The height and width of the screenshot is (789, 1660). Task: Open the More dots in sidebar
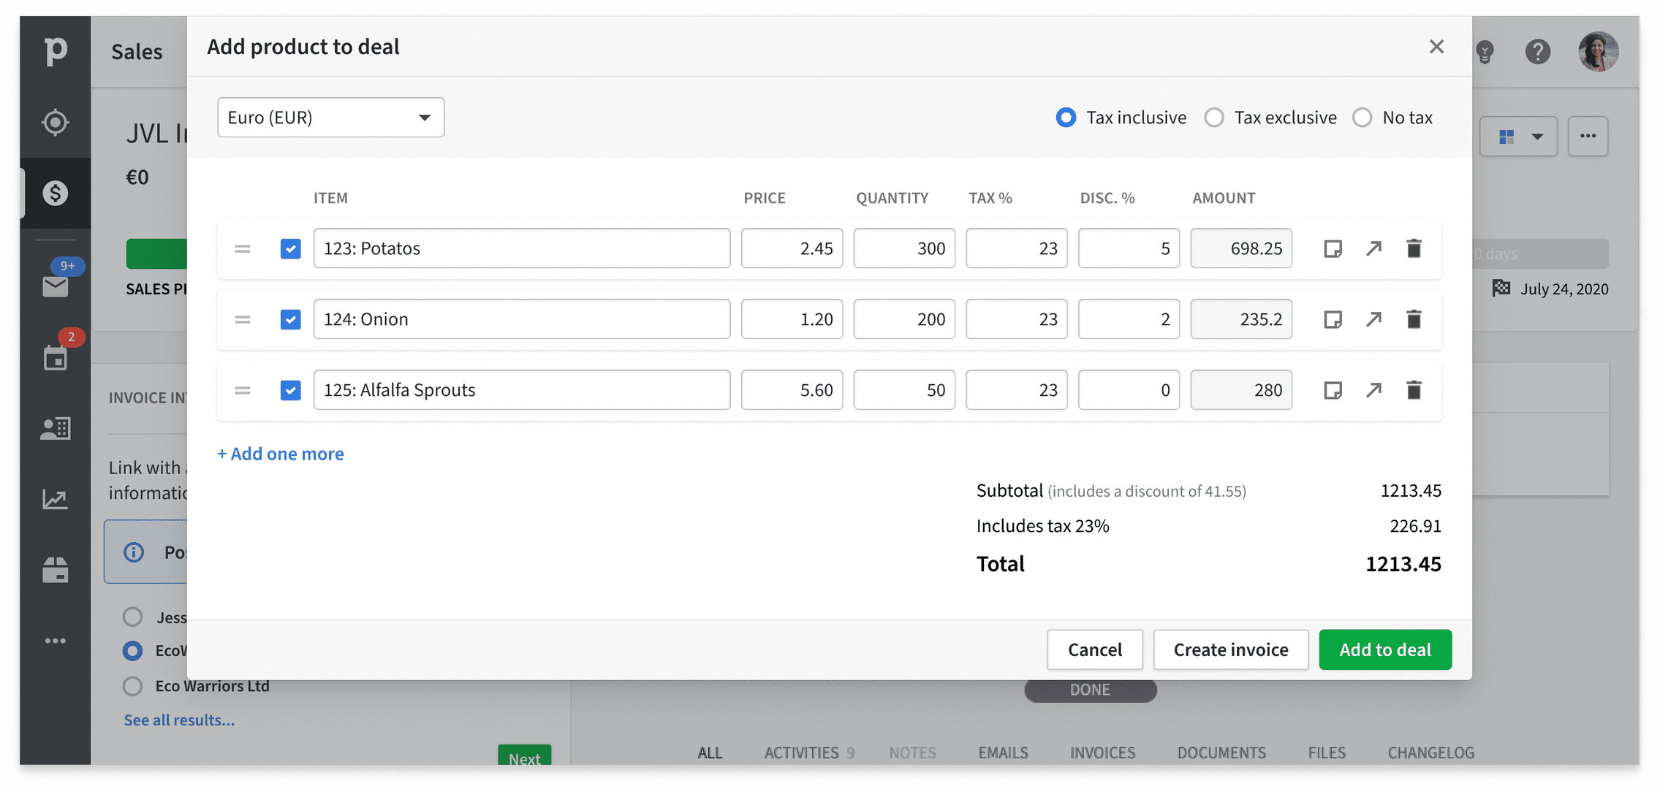[x=56, y=641]
